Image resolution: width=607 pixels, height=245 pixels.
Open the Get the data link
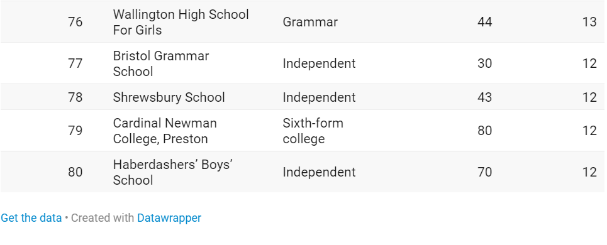pyautogui.click(x=31, y=218)
